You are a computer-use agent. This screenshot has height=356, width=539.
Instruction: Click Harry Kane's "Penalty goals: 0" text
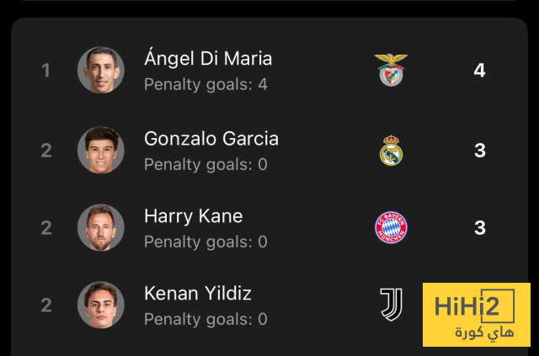pos(205,242)
